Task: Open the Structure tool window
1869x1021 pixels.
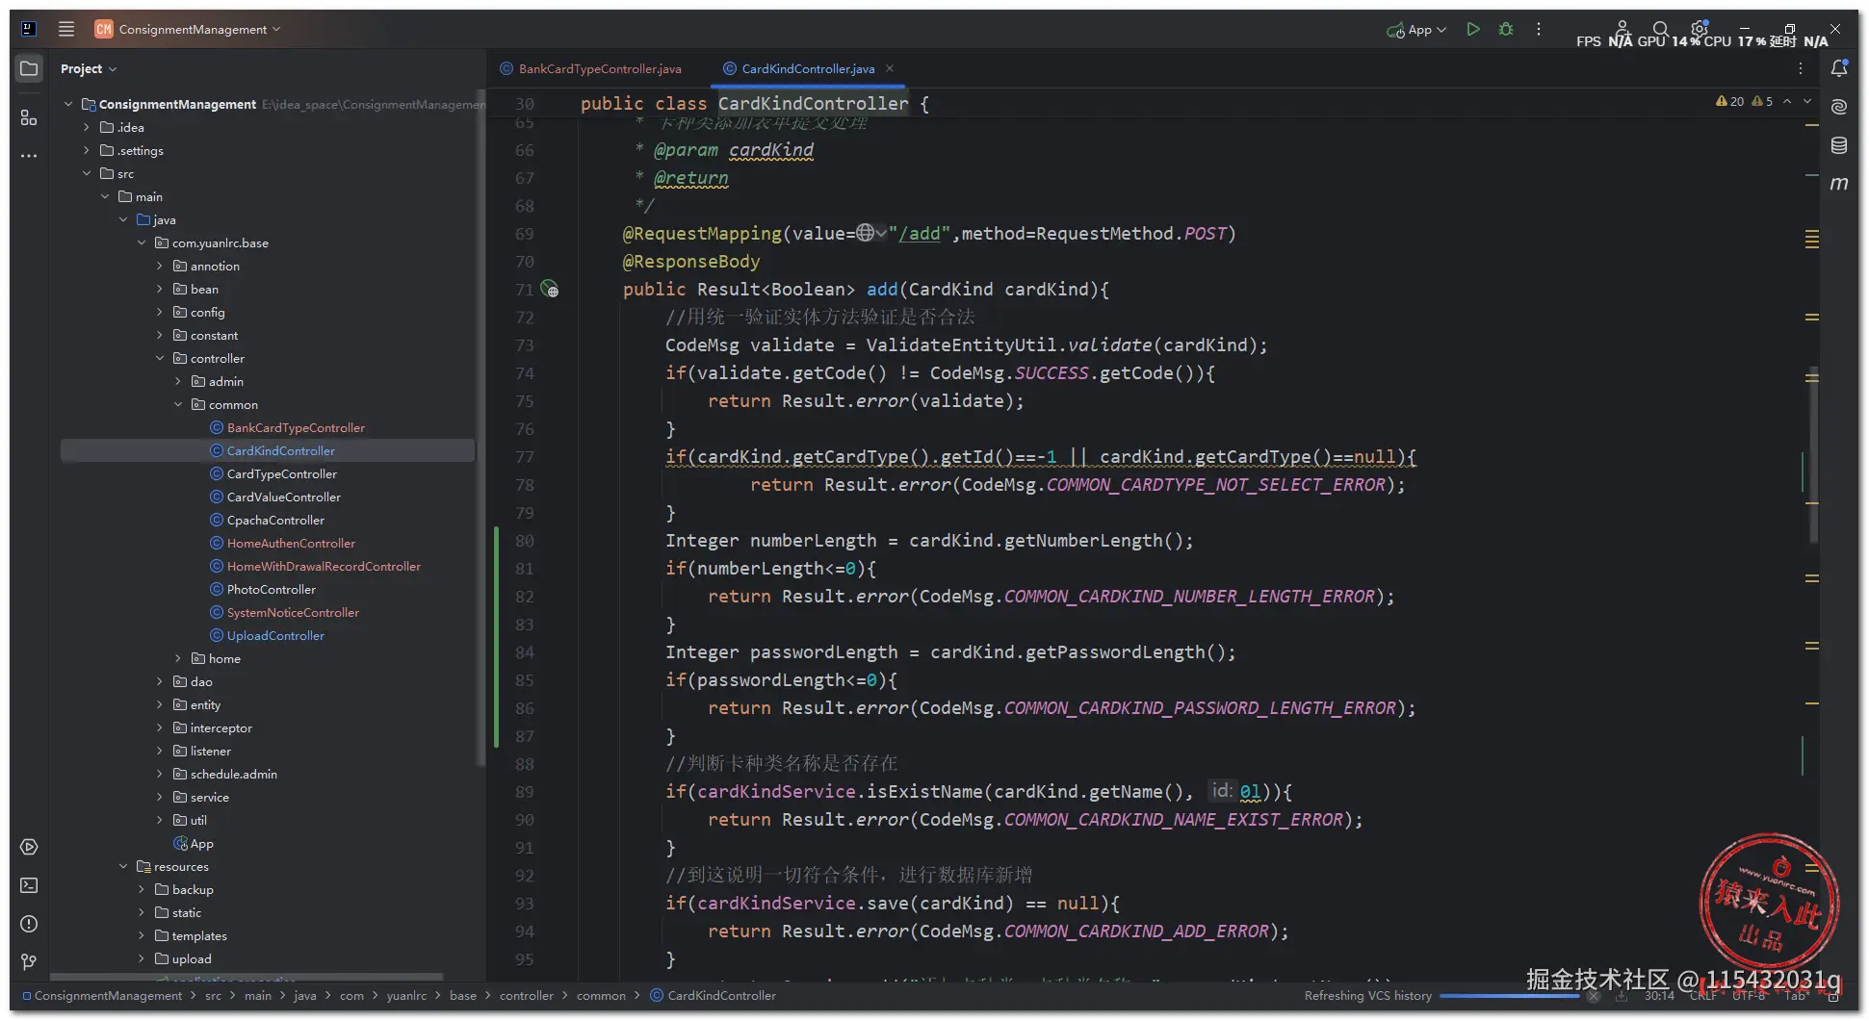Action: coord(29,117)
